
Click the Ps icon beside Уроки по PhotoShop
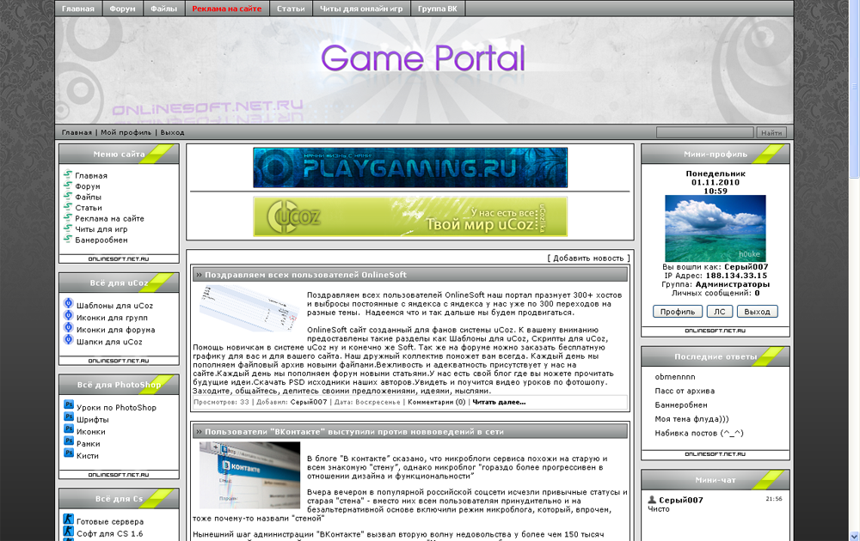[x=69, y=404]
